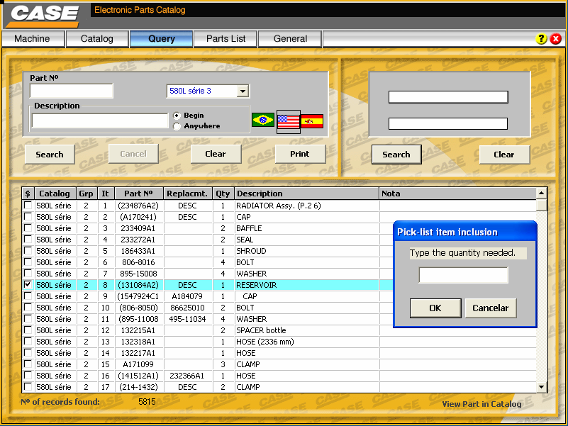The width and height of the screenshot is (568, 426).
Task: Tick the checkbox for the SEAL row
Action: tap(28, 240)
